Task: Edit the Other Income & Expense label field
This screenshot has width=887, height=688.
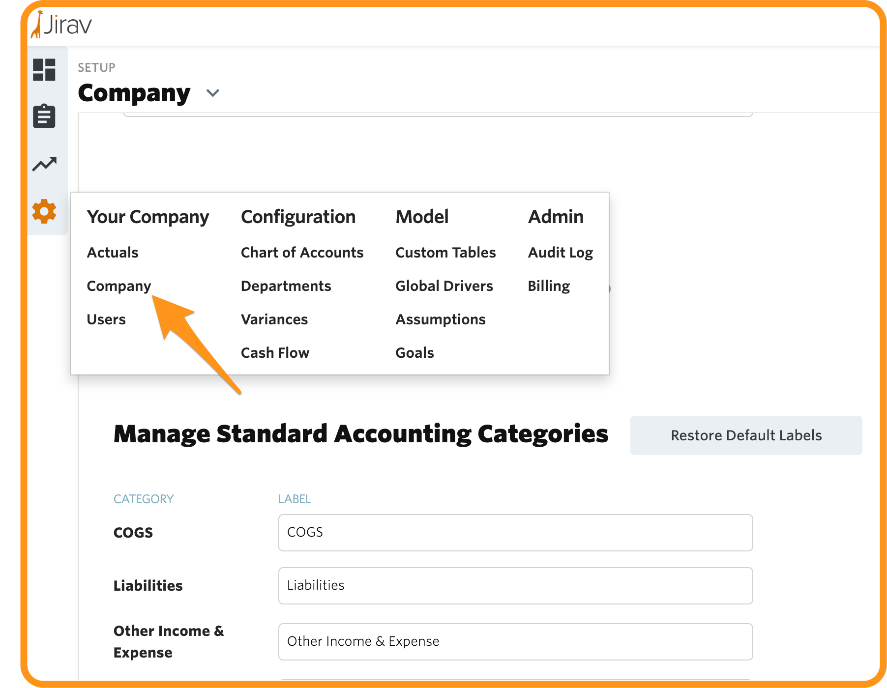Action: click(x=515, y=642)
